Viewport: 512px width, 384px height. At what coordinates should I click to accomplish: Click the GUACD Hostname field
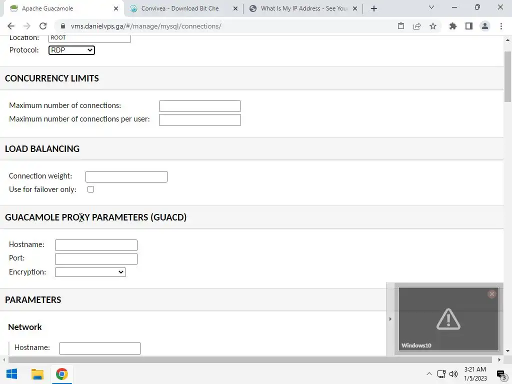pos(96,245)
